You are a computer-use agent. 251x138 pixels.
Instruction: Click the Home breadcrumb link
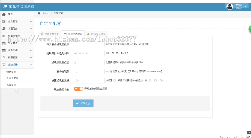coord(45,13)
